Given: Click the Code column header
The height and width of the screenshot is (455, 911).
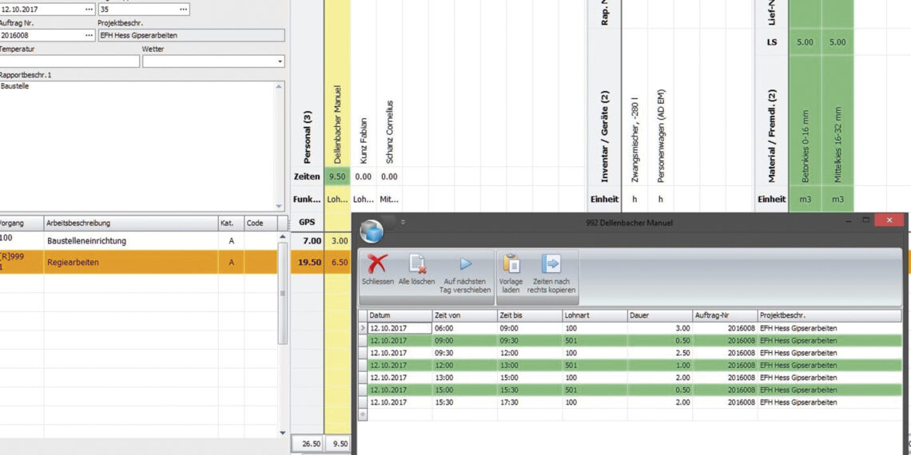Looking at the screenshot, I should [261, 224].
